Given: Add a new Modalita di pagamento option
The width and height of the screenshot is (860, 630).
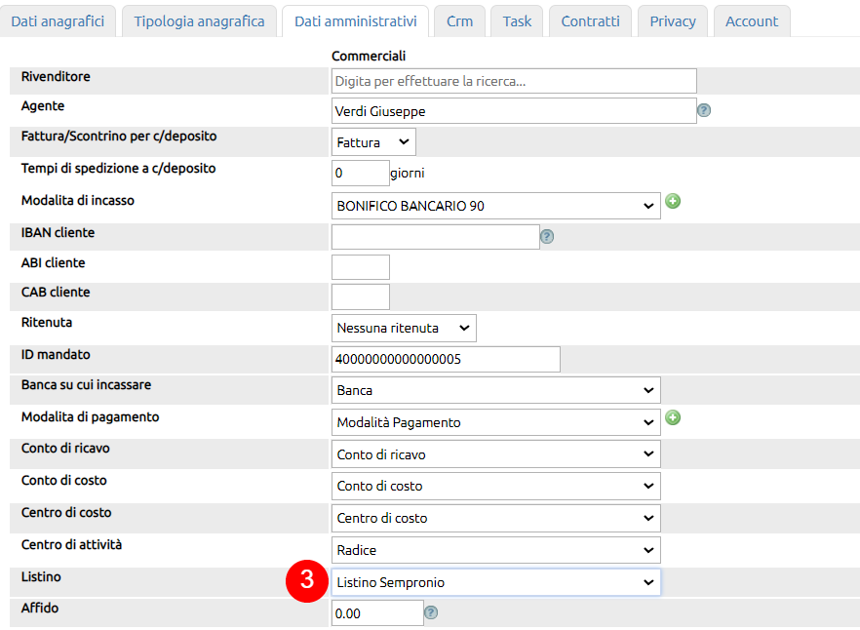Looking at the screenshot, I should point(673,418).
